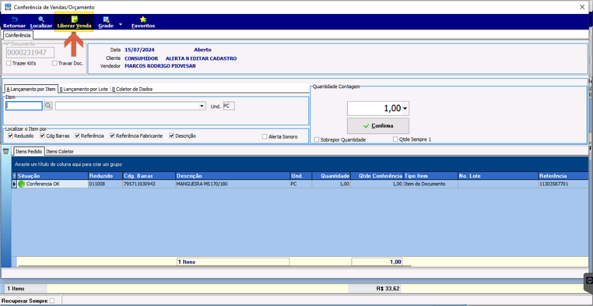
Task: Click the Confirma button
Action: (378, 126)
